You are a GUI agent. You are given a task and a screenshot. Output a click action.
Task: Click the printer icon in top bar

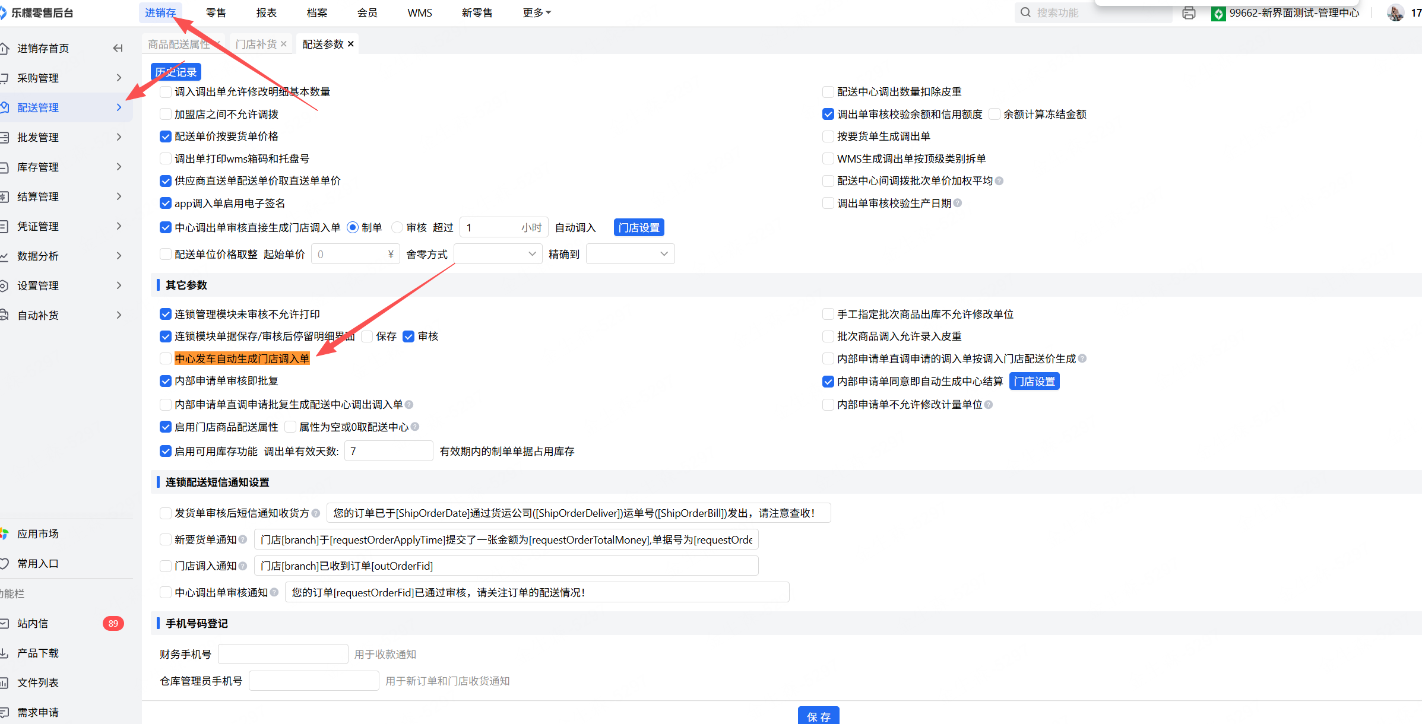pos(1189,13)
